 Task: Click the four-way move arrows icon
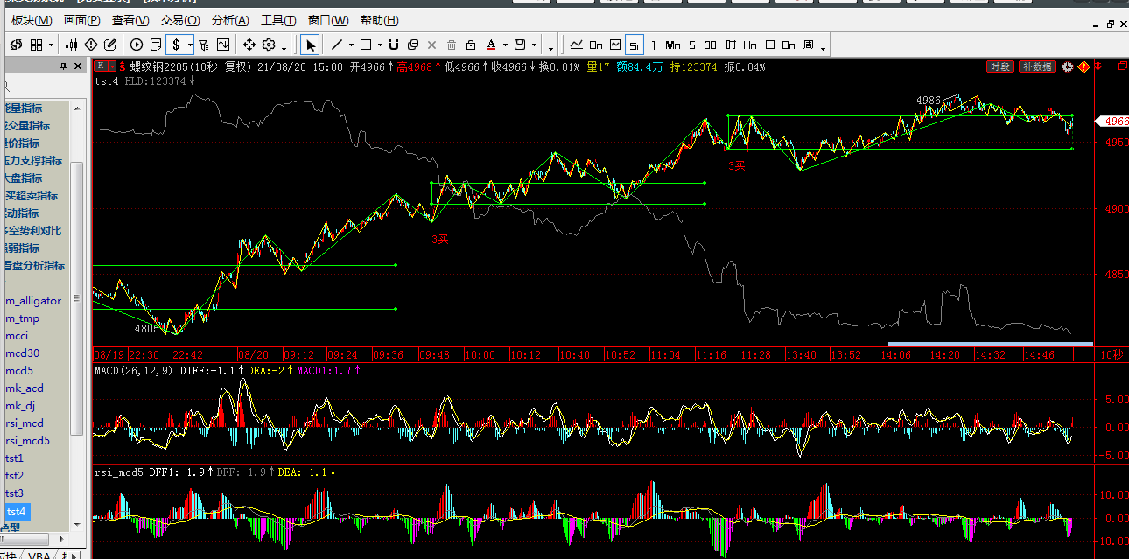(249, 45)
